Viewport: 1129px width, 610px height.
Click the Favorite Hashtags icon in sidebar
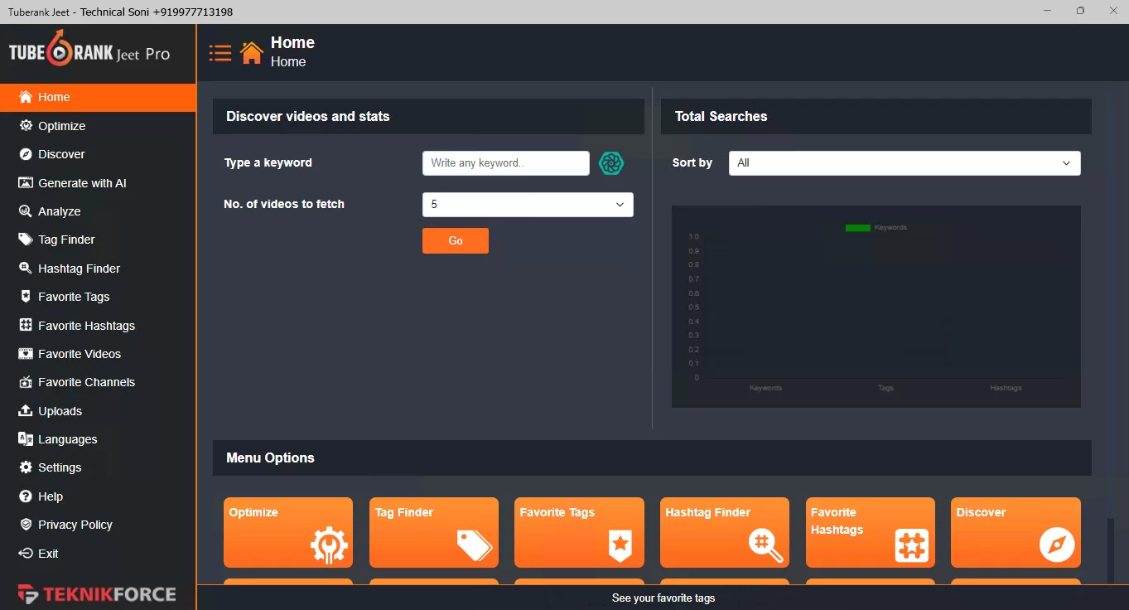pos(26,326)
